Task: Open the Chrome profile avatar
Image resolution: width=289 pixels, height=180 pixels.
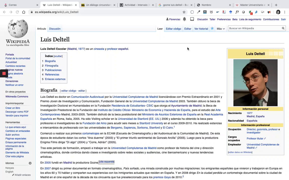Action: [278, 12]
